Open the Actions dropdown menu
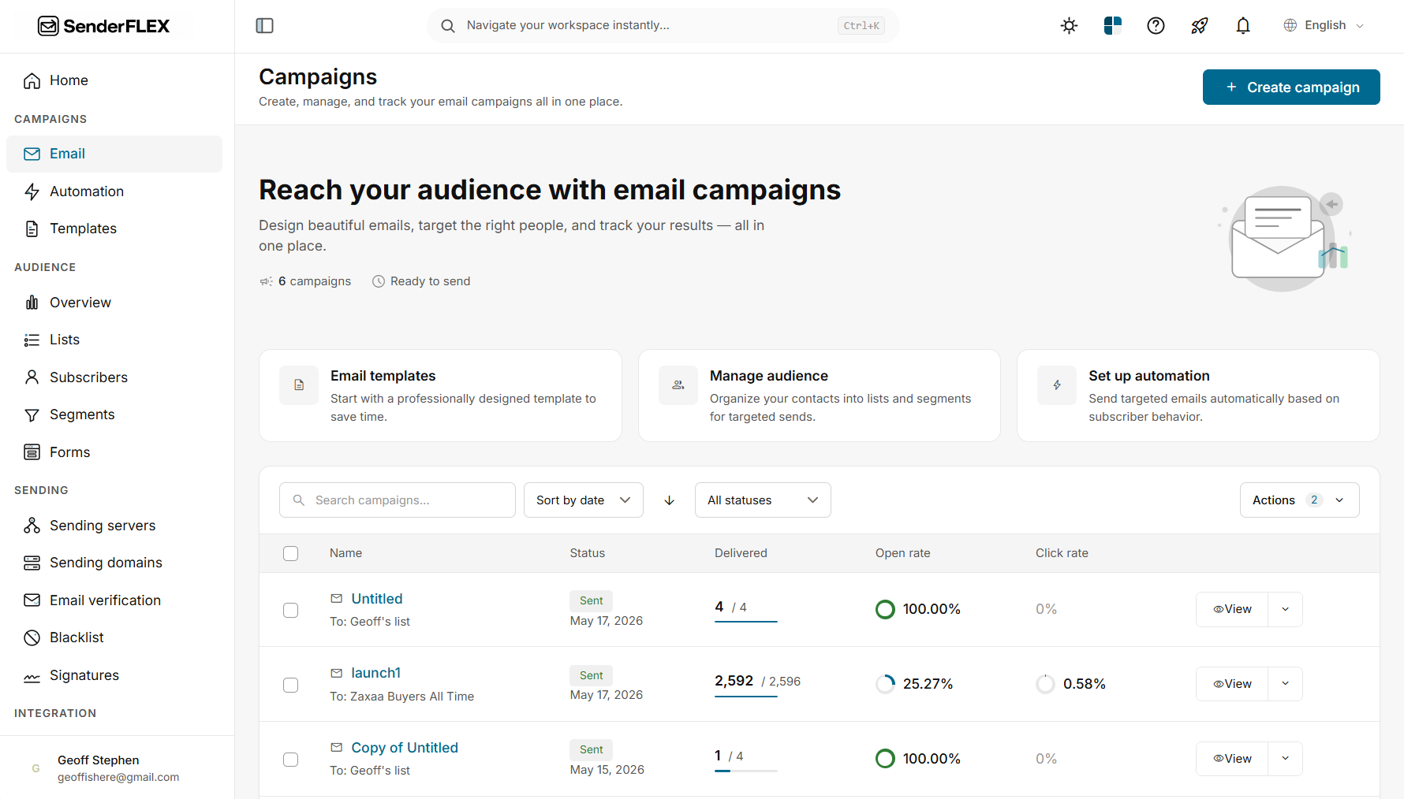This screenshot has height=799, width=1404. click(1300, 500)
